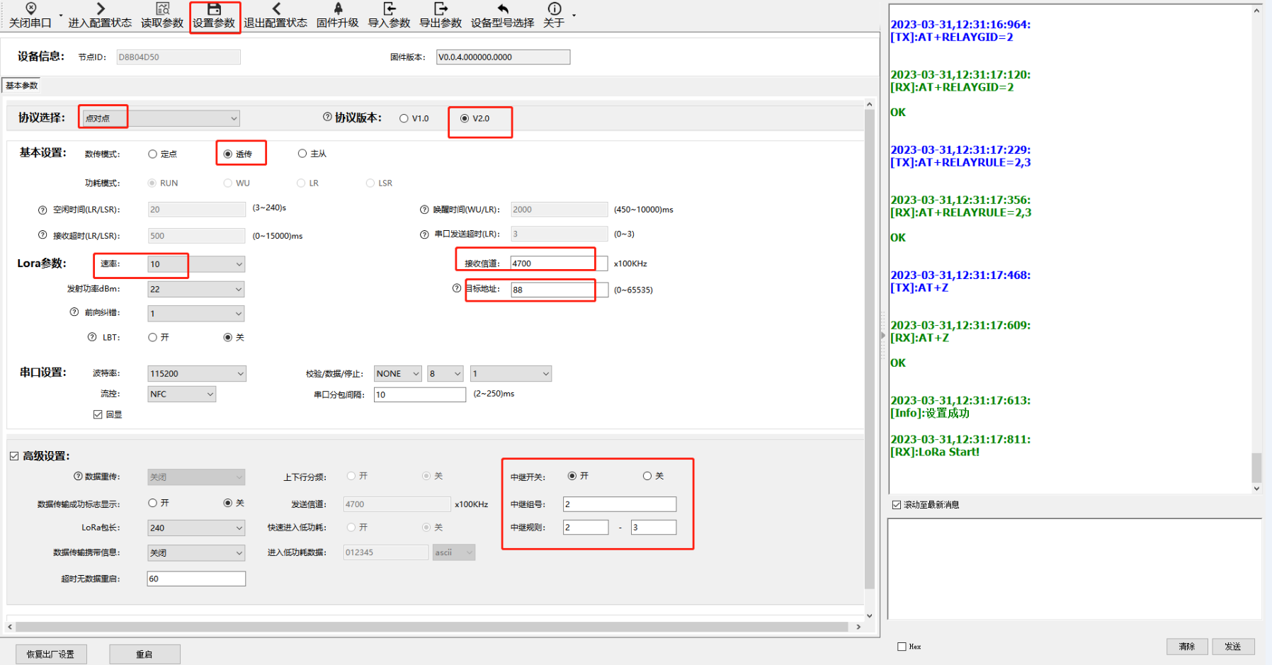This screenshot has height=665, width=1272.
Task: Click the 关闭串口 toolbar icon
Action: coord(30,9)
